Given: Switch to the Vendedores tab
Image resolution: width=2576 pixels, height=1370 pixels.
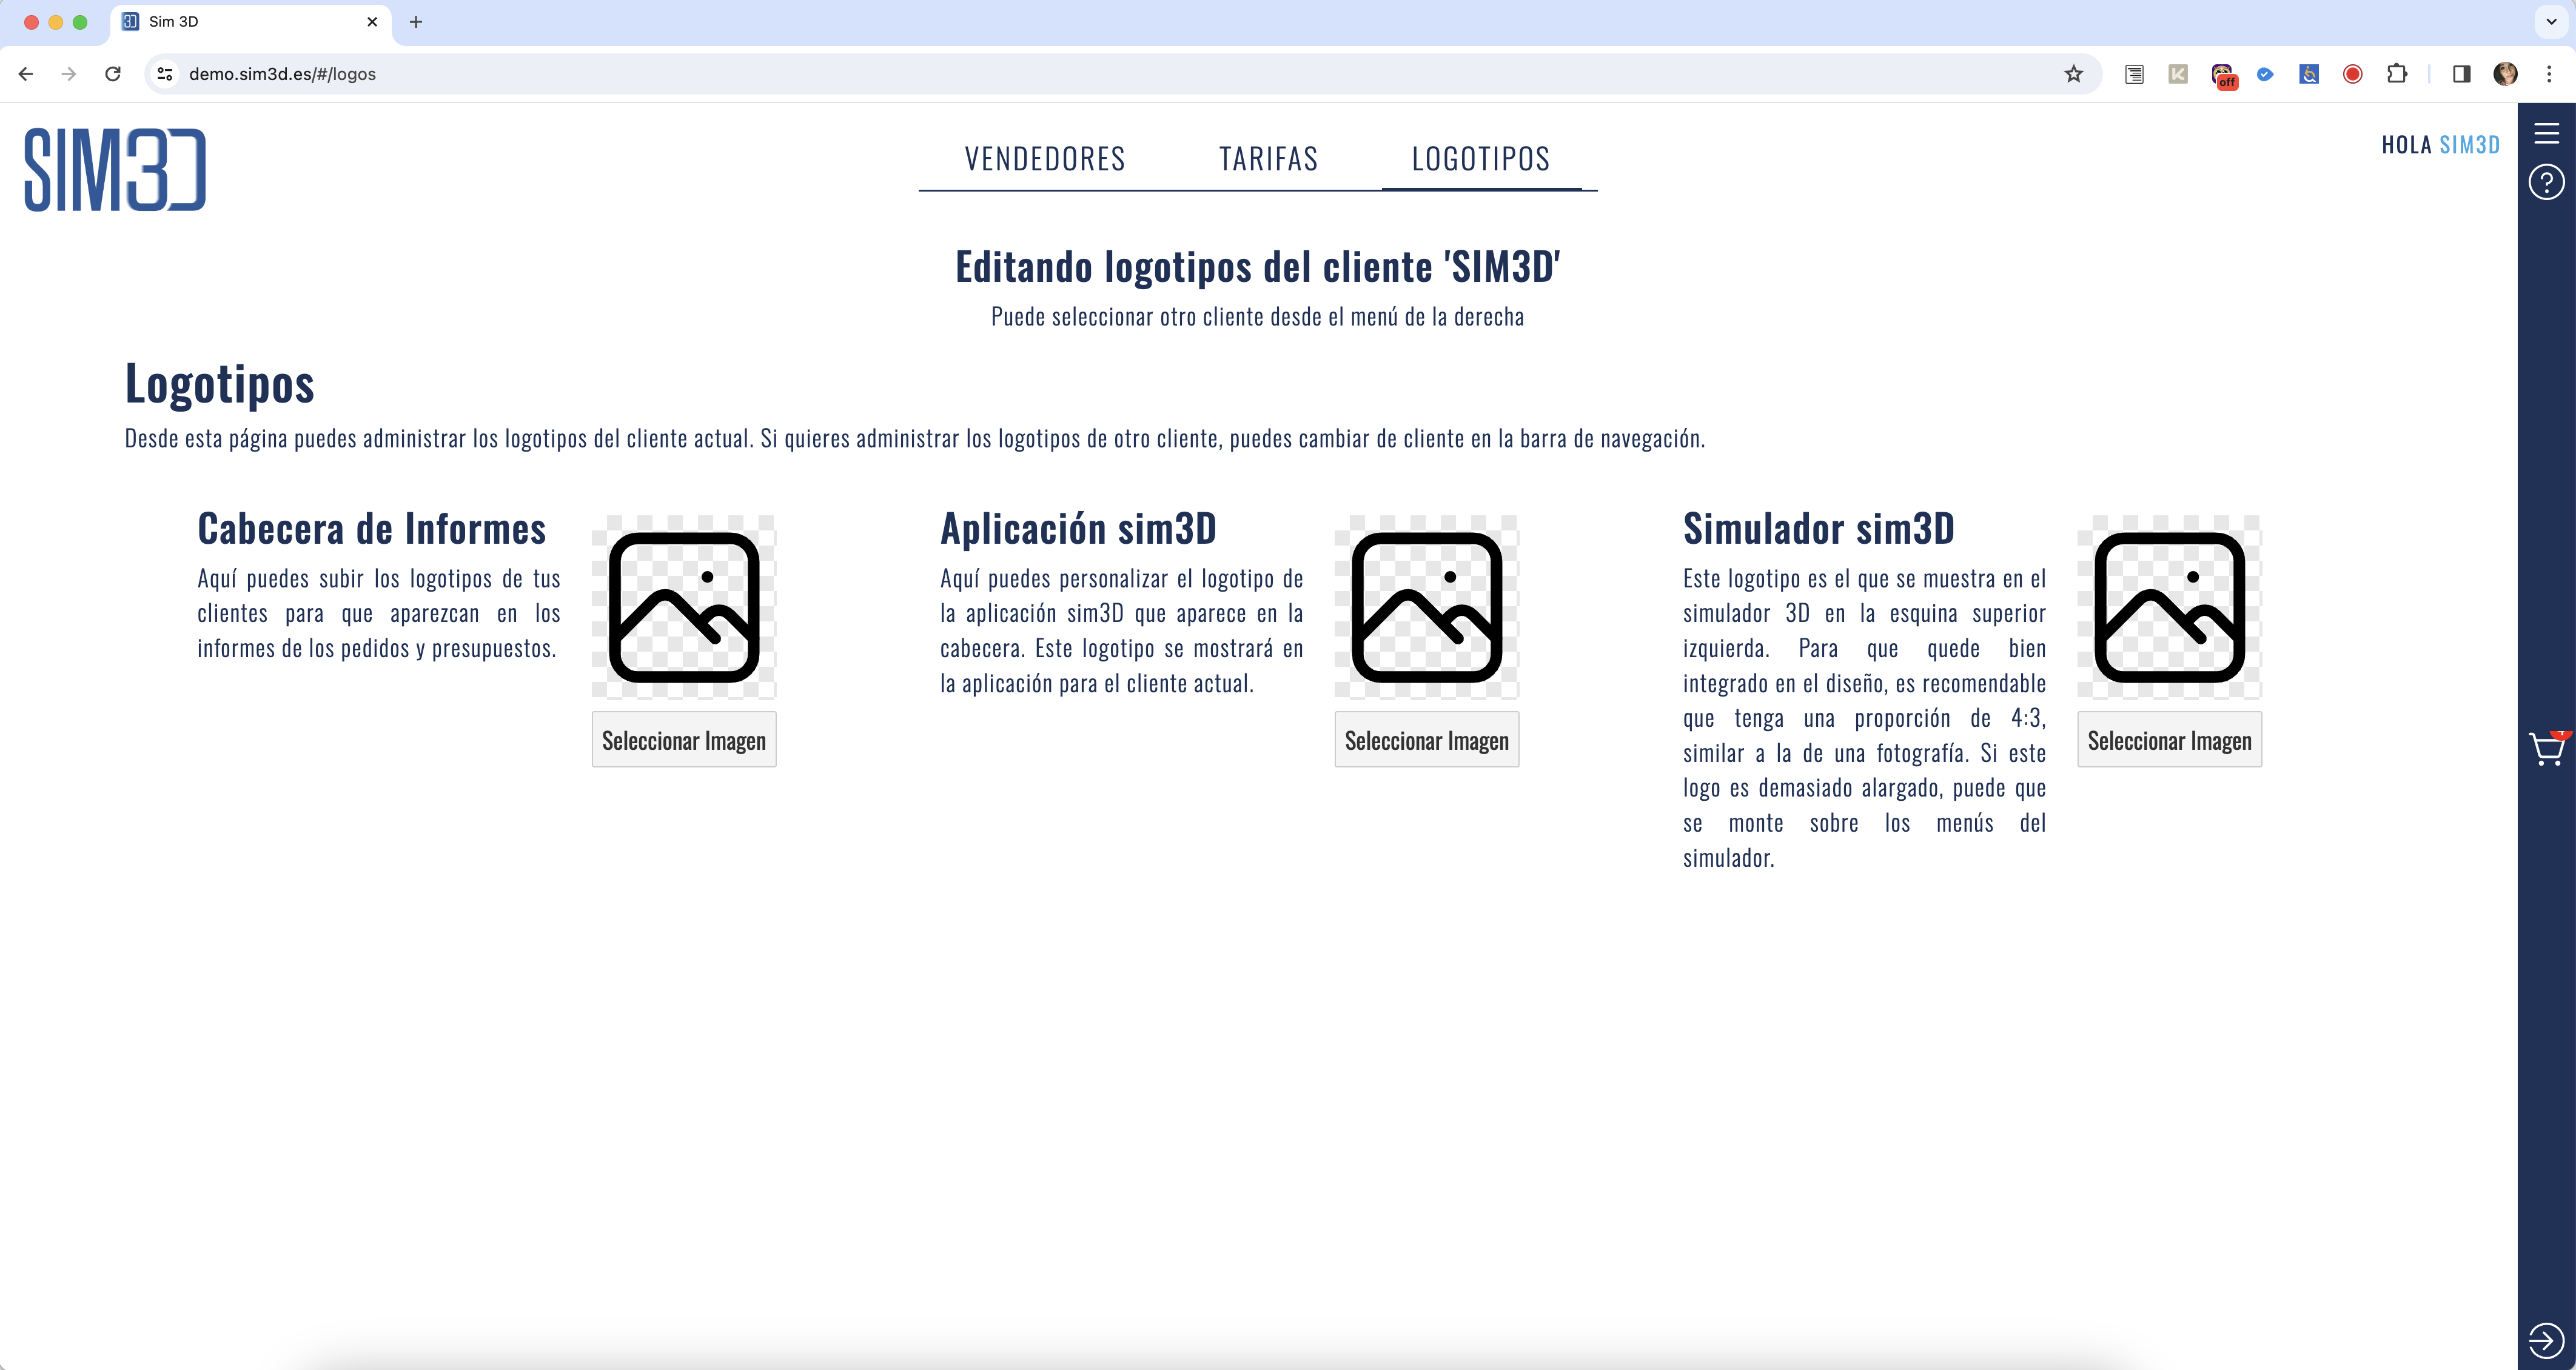Looking at the screenshot, I should pos(1045,159).
